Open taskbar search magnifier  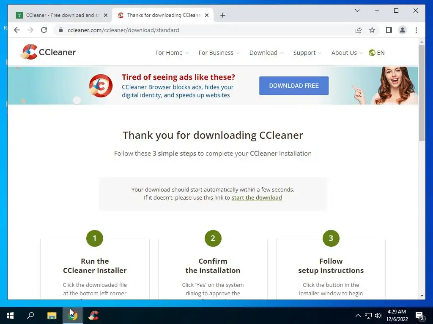pos(30,316)
